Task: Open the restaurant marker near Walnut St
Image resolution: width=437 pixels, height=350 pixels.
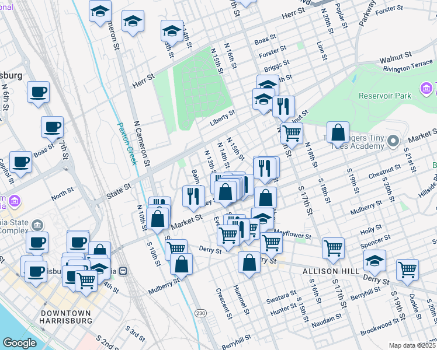Action: pos(284,108)
